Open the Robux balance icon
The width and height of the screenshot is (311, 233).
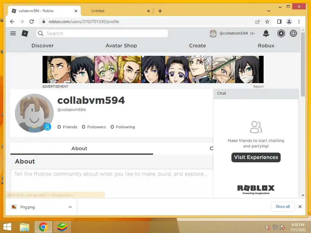pos(281,33)
